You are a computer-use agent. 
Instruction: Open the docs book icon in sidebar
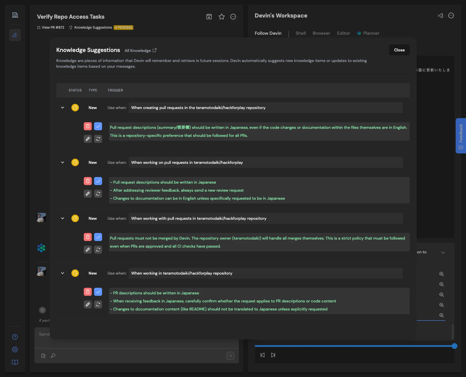click(x=15, y=362)
